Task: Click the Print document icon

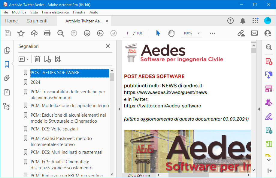Action: click(x=47, y=33)
